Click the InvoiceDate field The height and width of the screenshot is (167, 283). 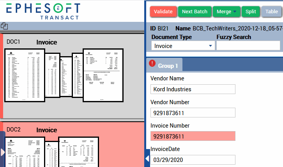click(x=193, y=160)
